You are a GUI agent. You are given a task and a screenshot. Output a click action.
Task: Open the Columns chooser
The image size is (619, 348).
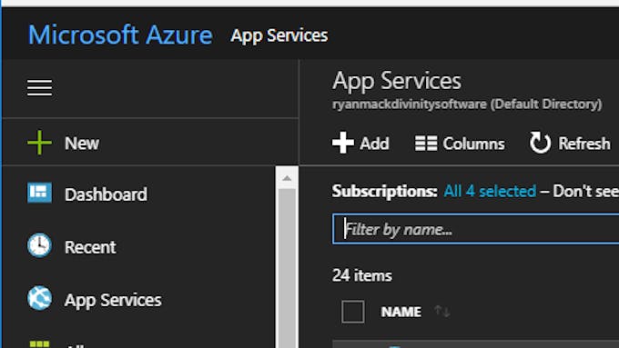(x=460, y=144)
